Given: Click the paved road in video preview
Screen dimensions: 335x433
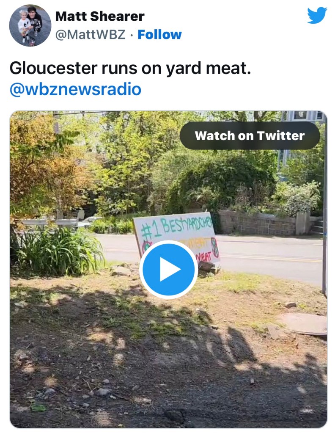Looking at the screenshot, I should pyautogui.click(x=271, y=258).
